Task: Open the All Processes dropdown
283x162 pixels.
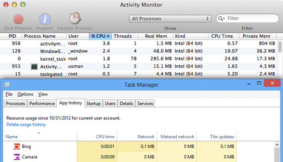Action: point(170,18)
